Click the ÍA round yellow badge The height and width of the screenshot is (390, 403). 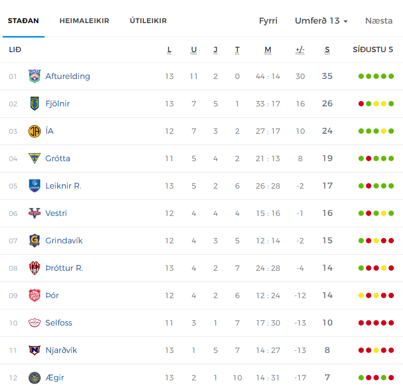point(34,131)
